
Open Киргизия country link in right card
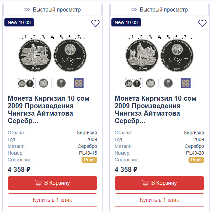(x=194, y=133)
